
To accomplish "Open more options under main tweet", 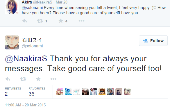I will tap(53, 79).
